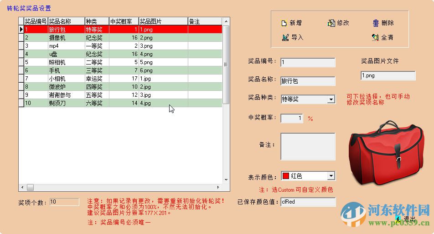Select the 微波炉 prize name cell
This screenshot has width=434, height=234.
tap(67, 87)
